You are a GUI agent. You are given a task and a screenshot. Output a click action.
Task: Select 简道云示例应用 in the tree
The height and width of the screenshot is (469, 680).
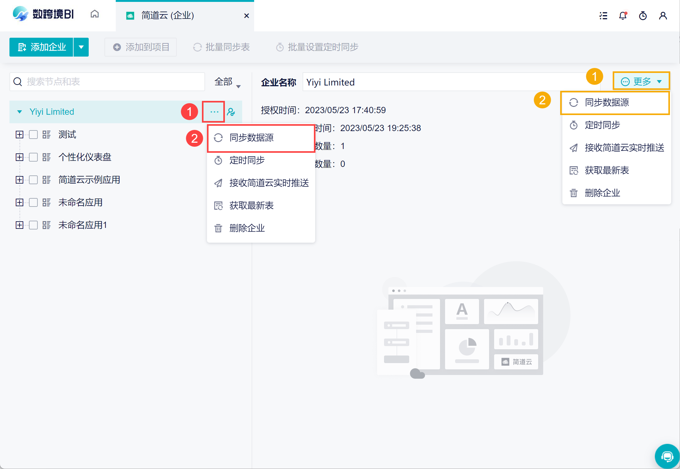[89, 180]
